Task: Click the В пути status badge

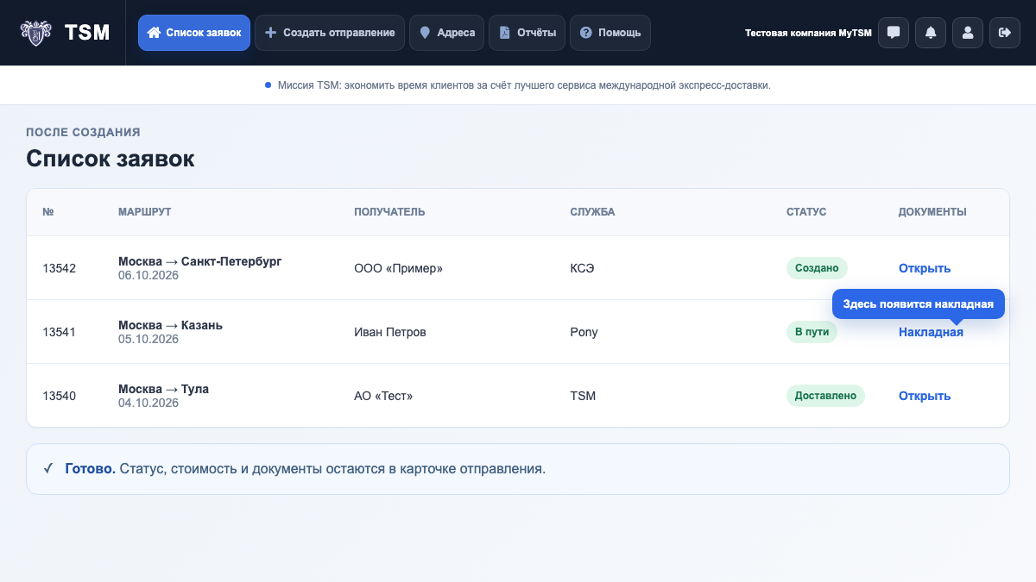Action: click(812, 332)
